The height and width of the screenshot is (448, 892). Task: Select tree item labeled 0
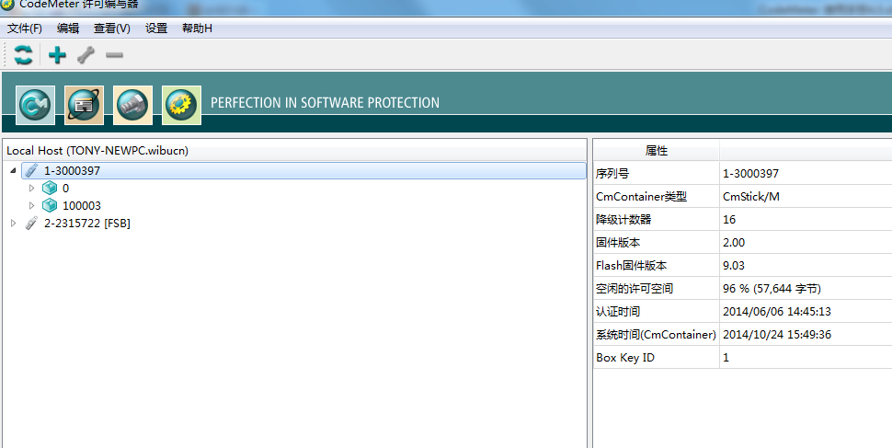pyautogui.click(x=65, y=188)
